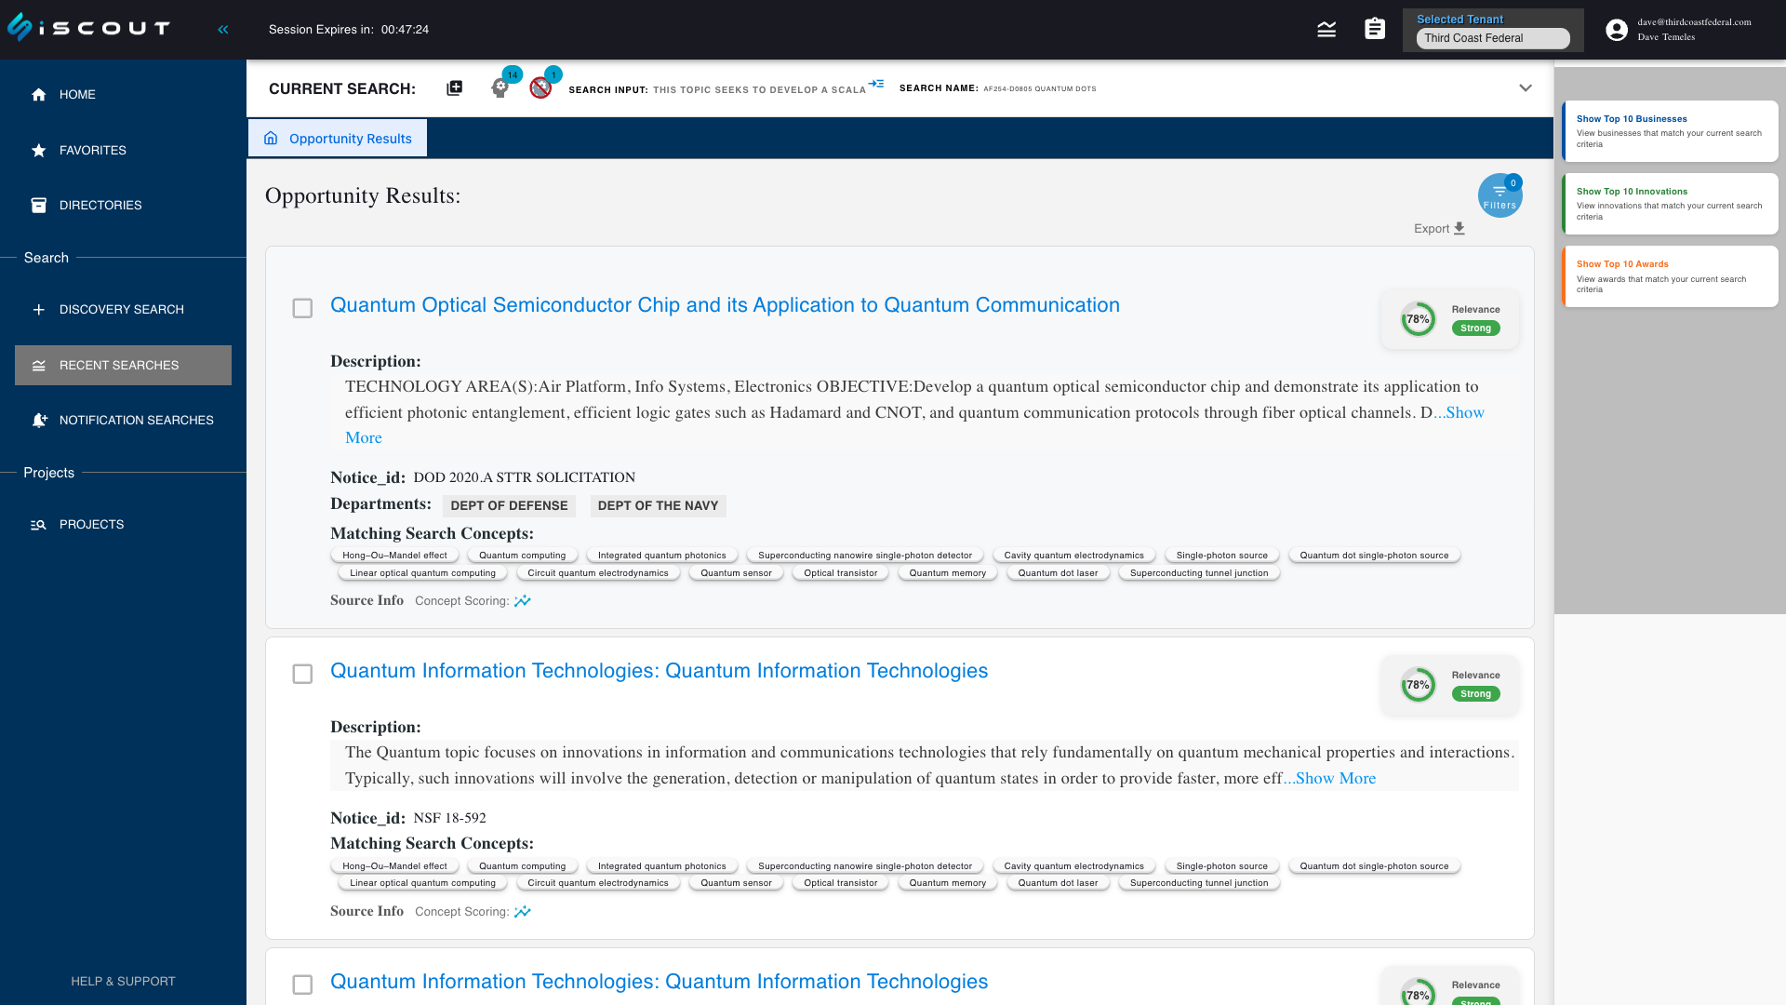Check the Quantum Optical Semiconductor Chip result checkbox

[x=302, y=308]
